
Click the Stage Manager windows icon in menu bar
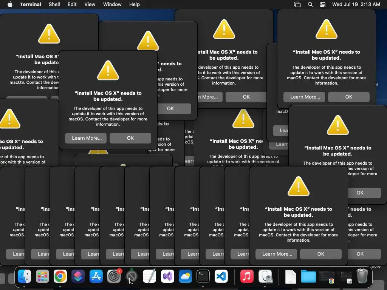pyautogui.click(x=297, y=5)
